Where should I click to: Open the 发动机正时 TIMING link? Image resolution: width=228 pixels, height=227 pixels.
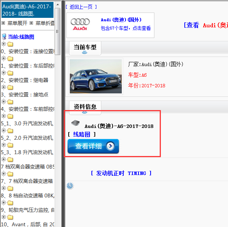(121, 173)
